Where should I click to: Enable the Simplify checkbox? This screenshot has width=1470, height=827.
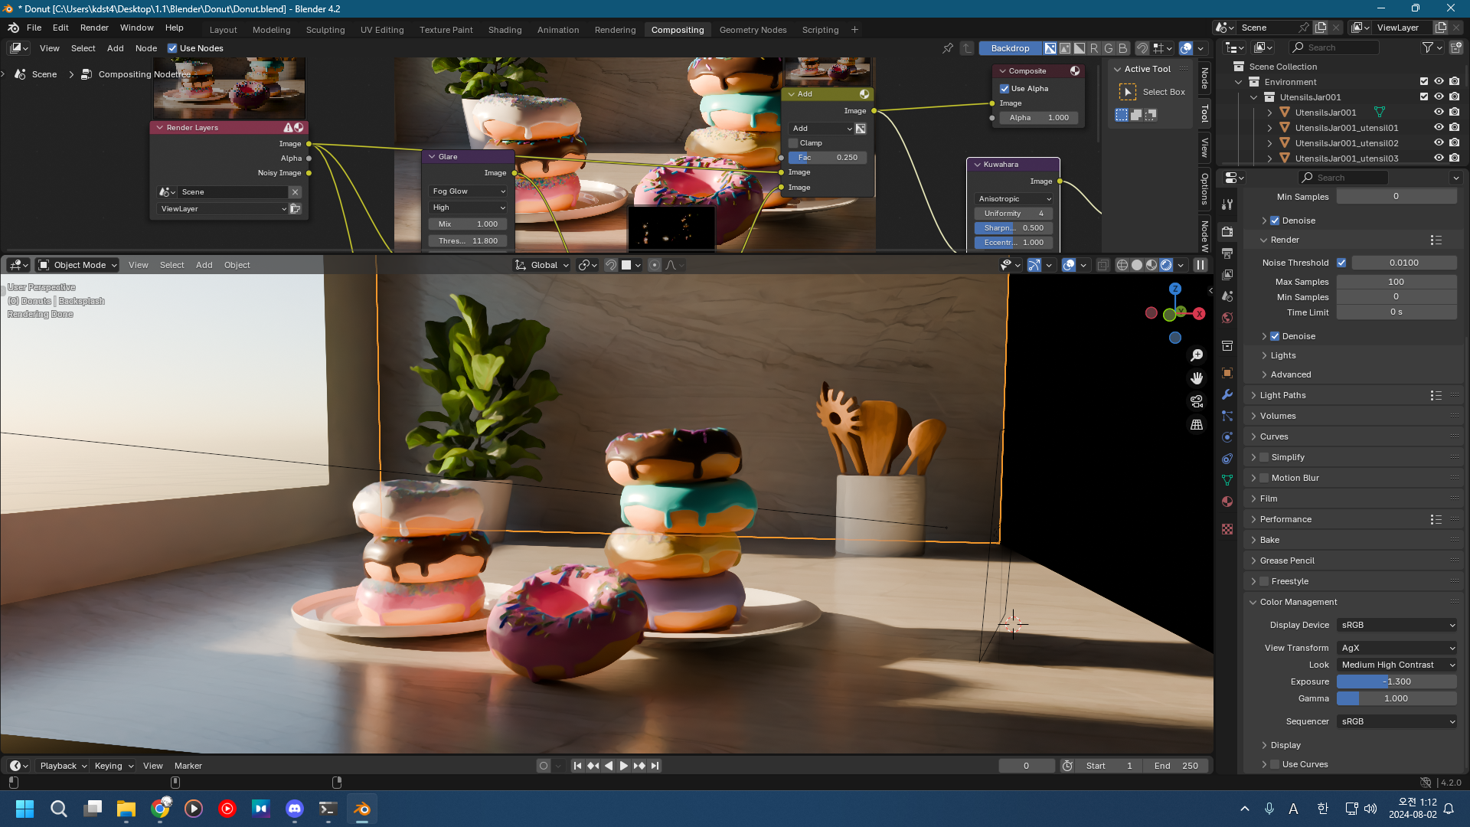click(1264, 457)
